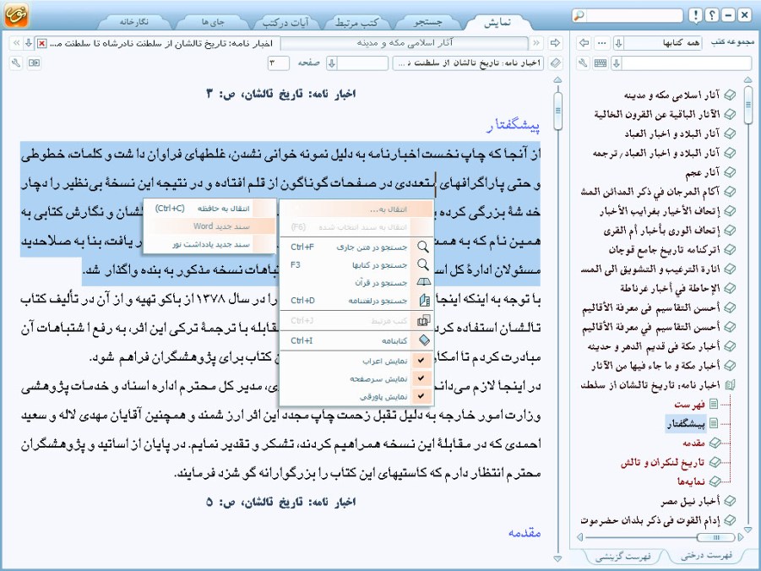This screenshot has height=571, width=761.
Task: Click the Quran book icon for جستجو در قرآن
Action: tap(424, 283)
